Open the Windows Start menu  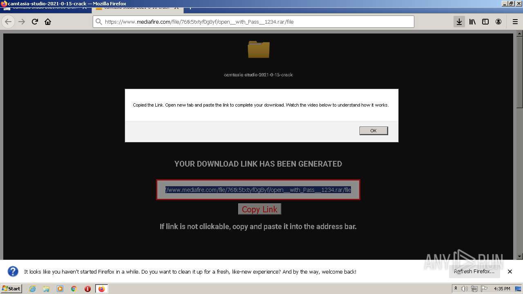tap(11, 289)
